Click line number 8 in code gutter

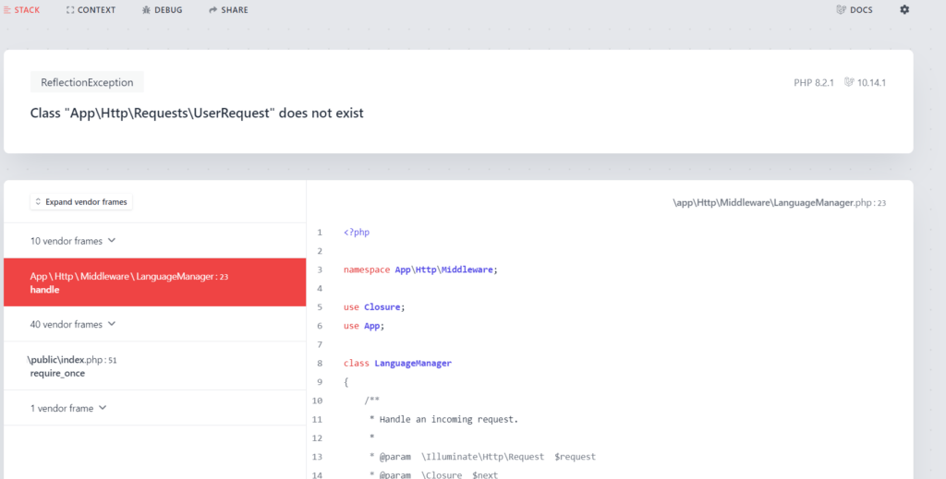click(320, 364)
